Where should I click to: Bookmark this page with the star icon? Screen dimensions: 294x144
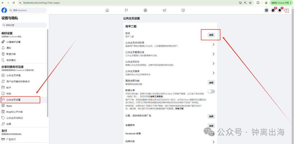(x=250, y=3)
